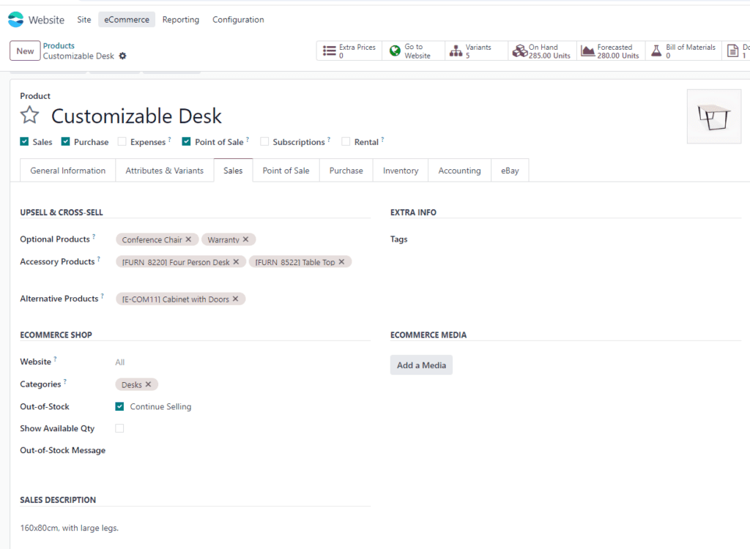
Task: Open the gear actions menu beside the breadcrumb
Action: pyautogui.click(x=123, y=56)
